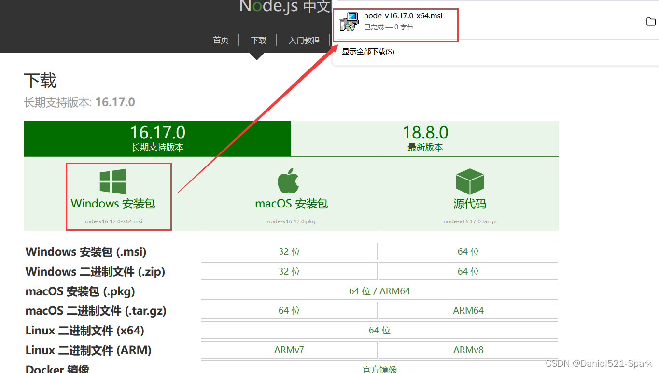Click node-v16.17.0.pkg filename text

[291, 221]
